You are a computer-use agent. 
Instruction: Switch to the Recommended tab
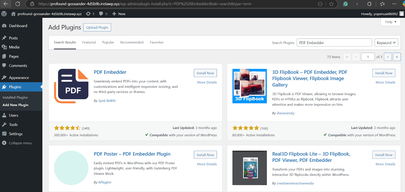132,42
